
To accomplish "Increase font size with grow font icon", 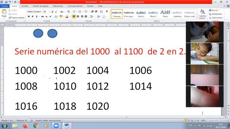I will [52, 12].
